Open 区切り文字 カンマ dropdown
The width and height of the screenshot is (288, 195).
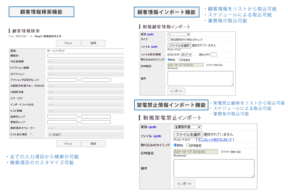coord(186,55)
